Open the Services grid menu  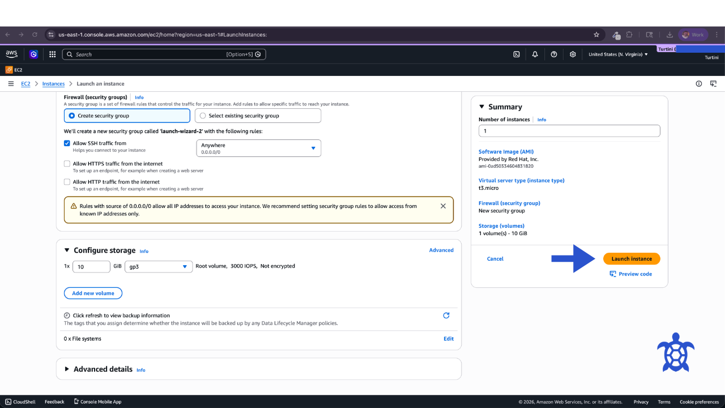(52, 54)
